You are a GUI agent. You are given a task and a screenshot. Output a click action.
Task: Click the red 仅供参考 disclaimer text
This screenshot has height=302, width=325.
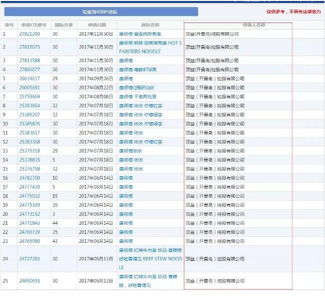pyautogui.click(x=293, y=12)
